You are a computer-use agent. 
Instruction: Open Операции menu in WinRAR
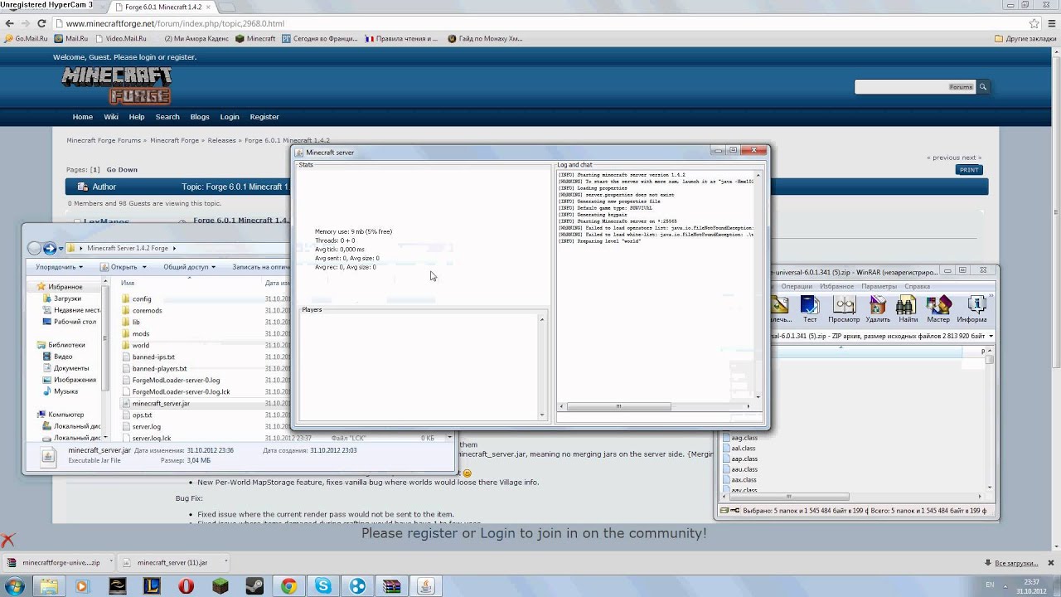797,286
